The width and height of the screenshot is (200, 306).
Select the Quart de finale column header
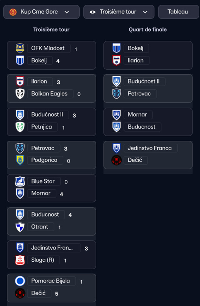point(147,30)
